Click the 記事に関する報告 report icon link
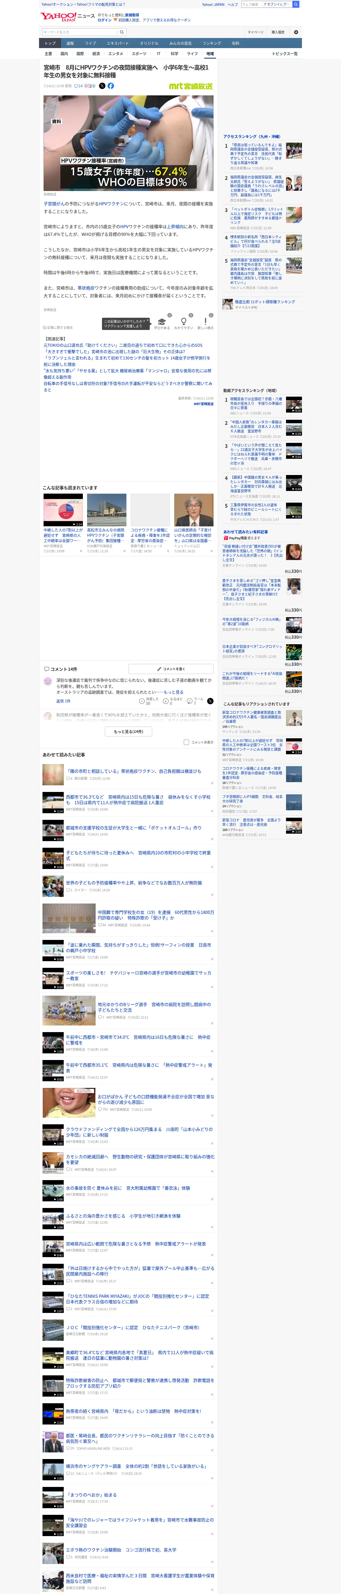 (x=58, y=328)
